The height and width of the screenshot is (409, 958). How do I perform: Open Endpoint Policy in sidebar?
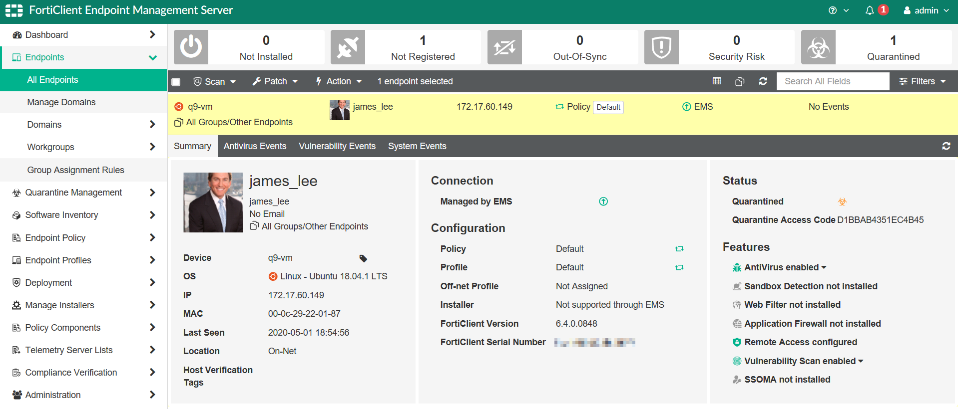click(83, 238)
